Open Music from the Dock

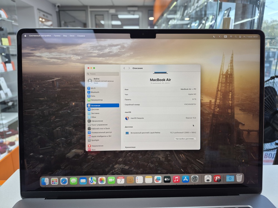click(x=176, y=179)
